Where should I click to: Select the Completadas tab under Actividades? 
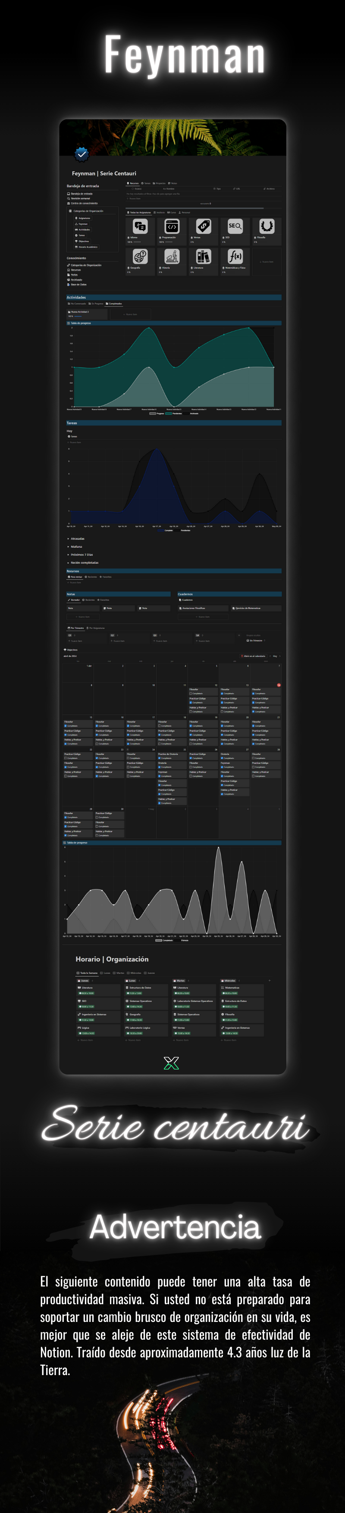(114, 303)
